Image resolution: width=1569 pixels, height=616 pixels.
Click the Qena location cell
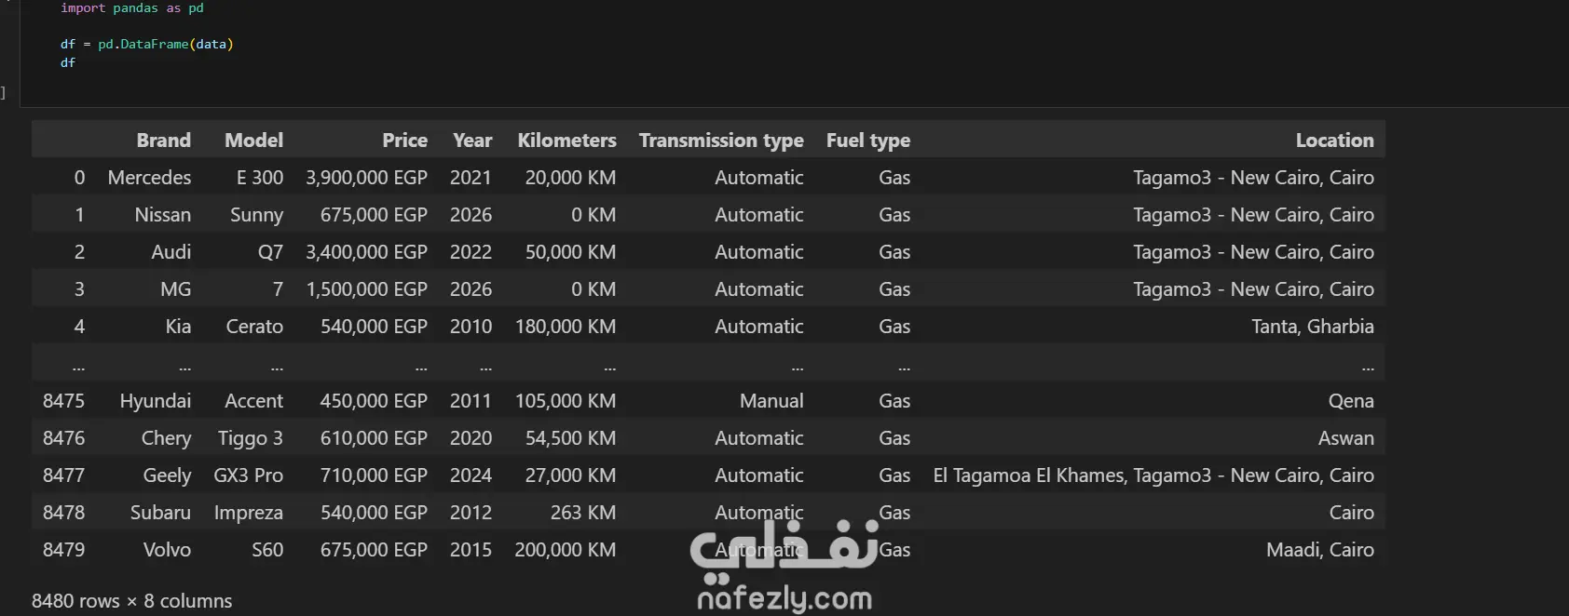[x=1351, y=401]
